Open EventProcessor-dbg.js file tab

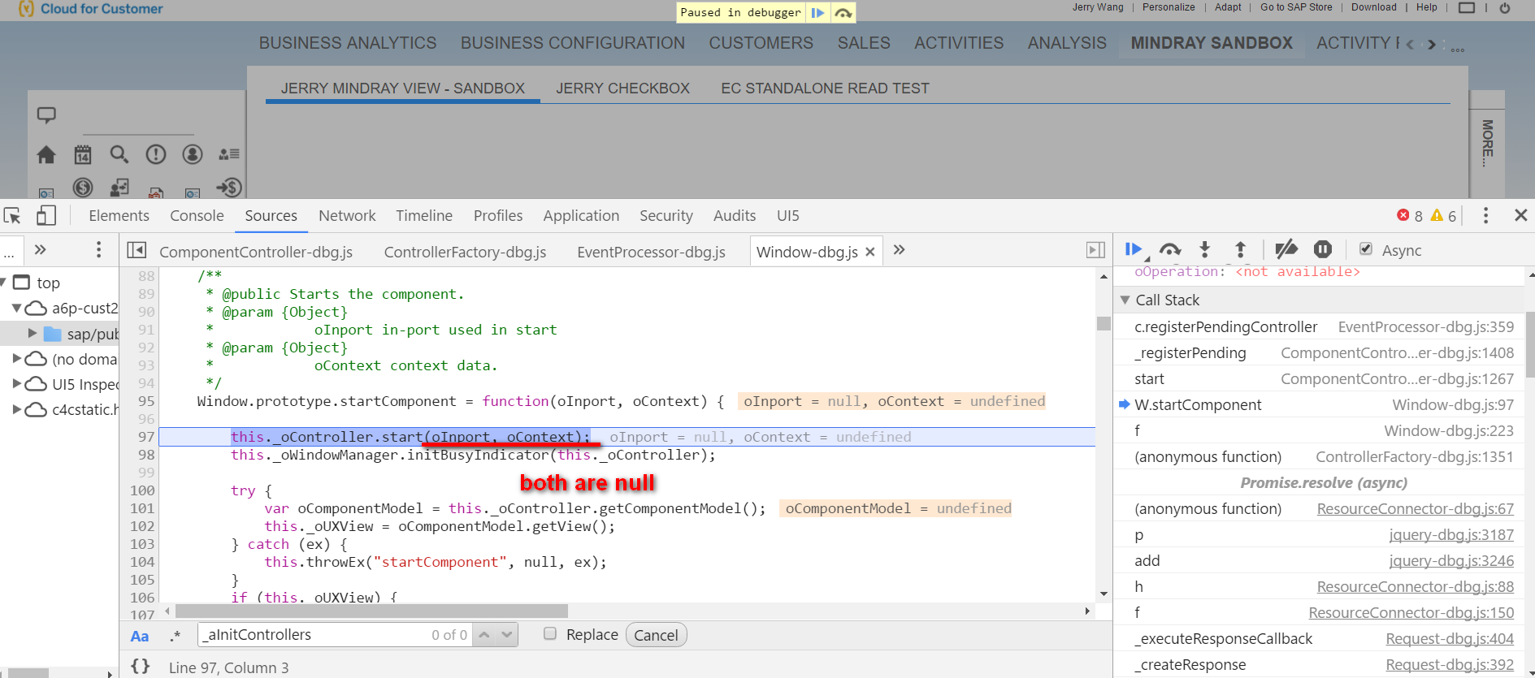click(651, 252)
